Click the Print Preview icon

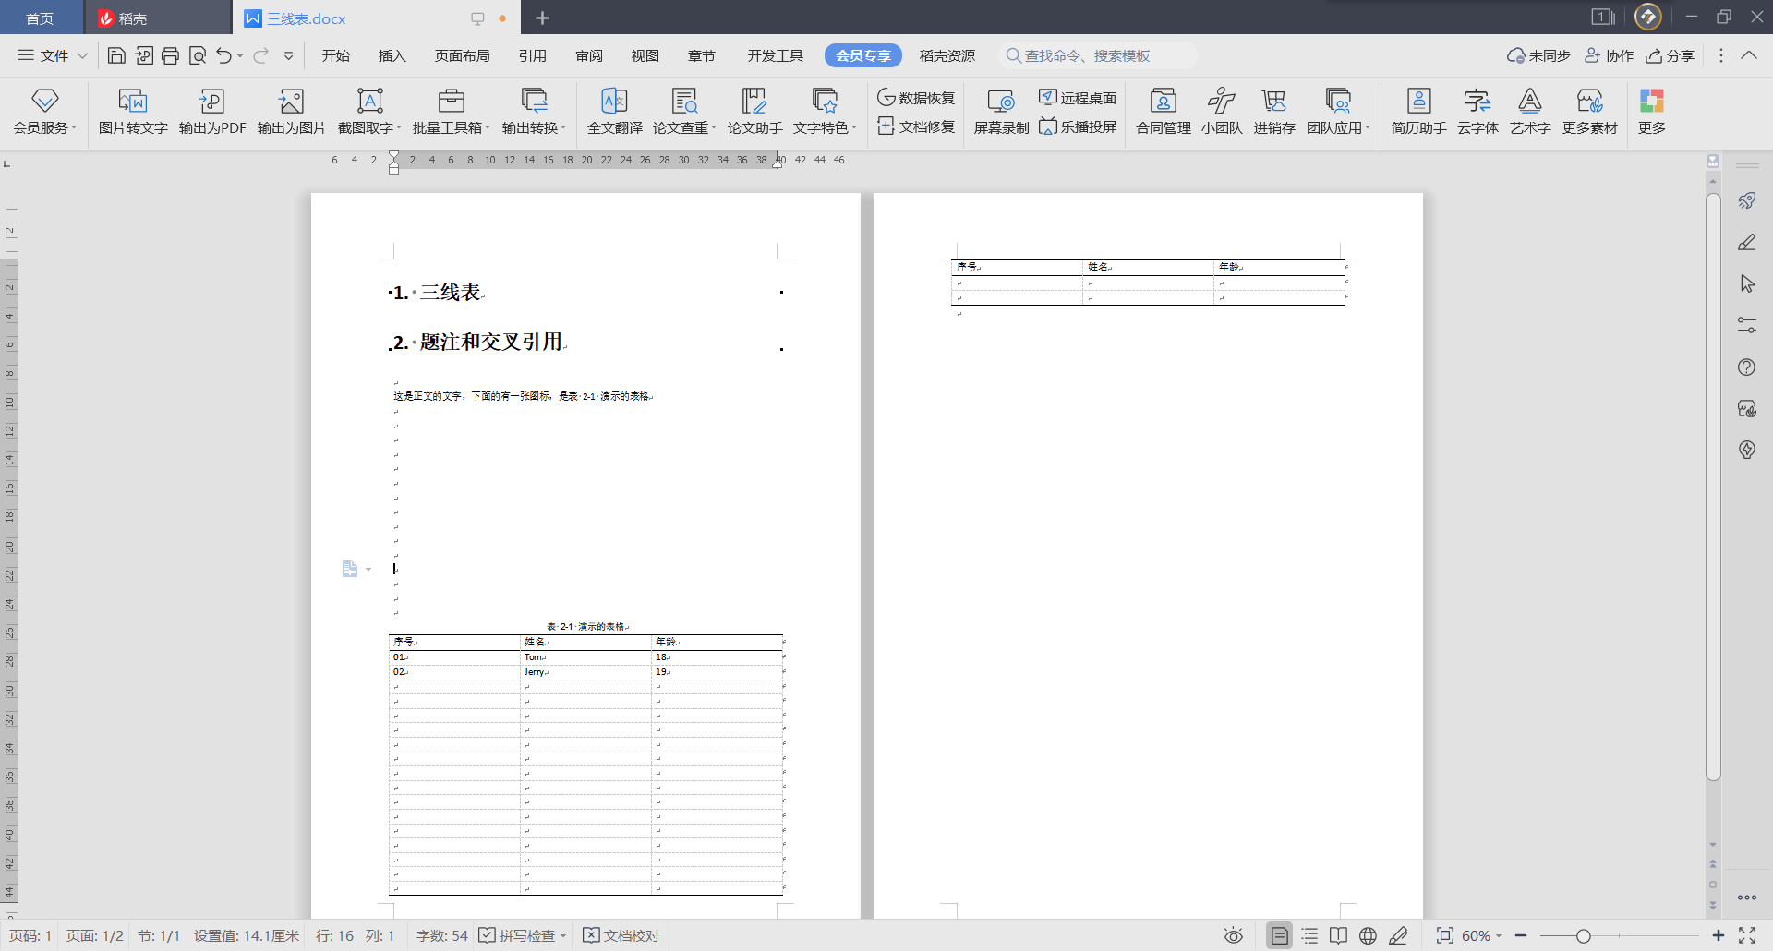pos(197,55)
